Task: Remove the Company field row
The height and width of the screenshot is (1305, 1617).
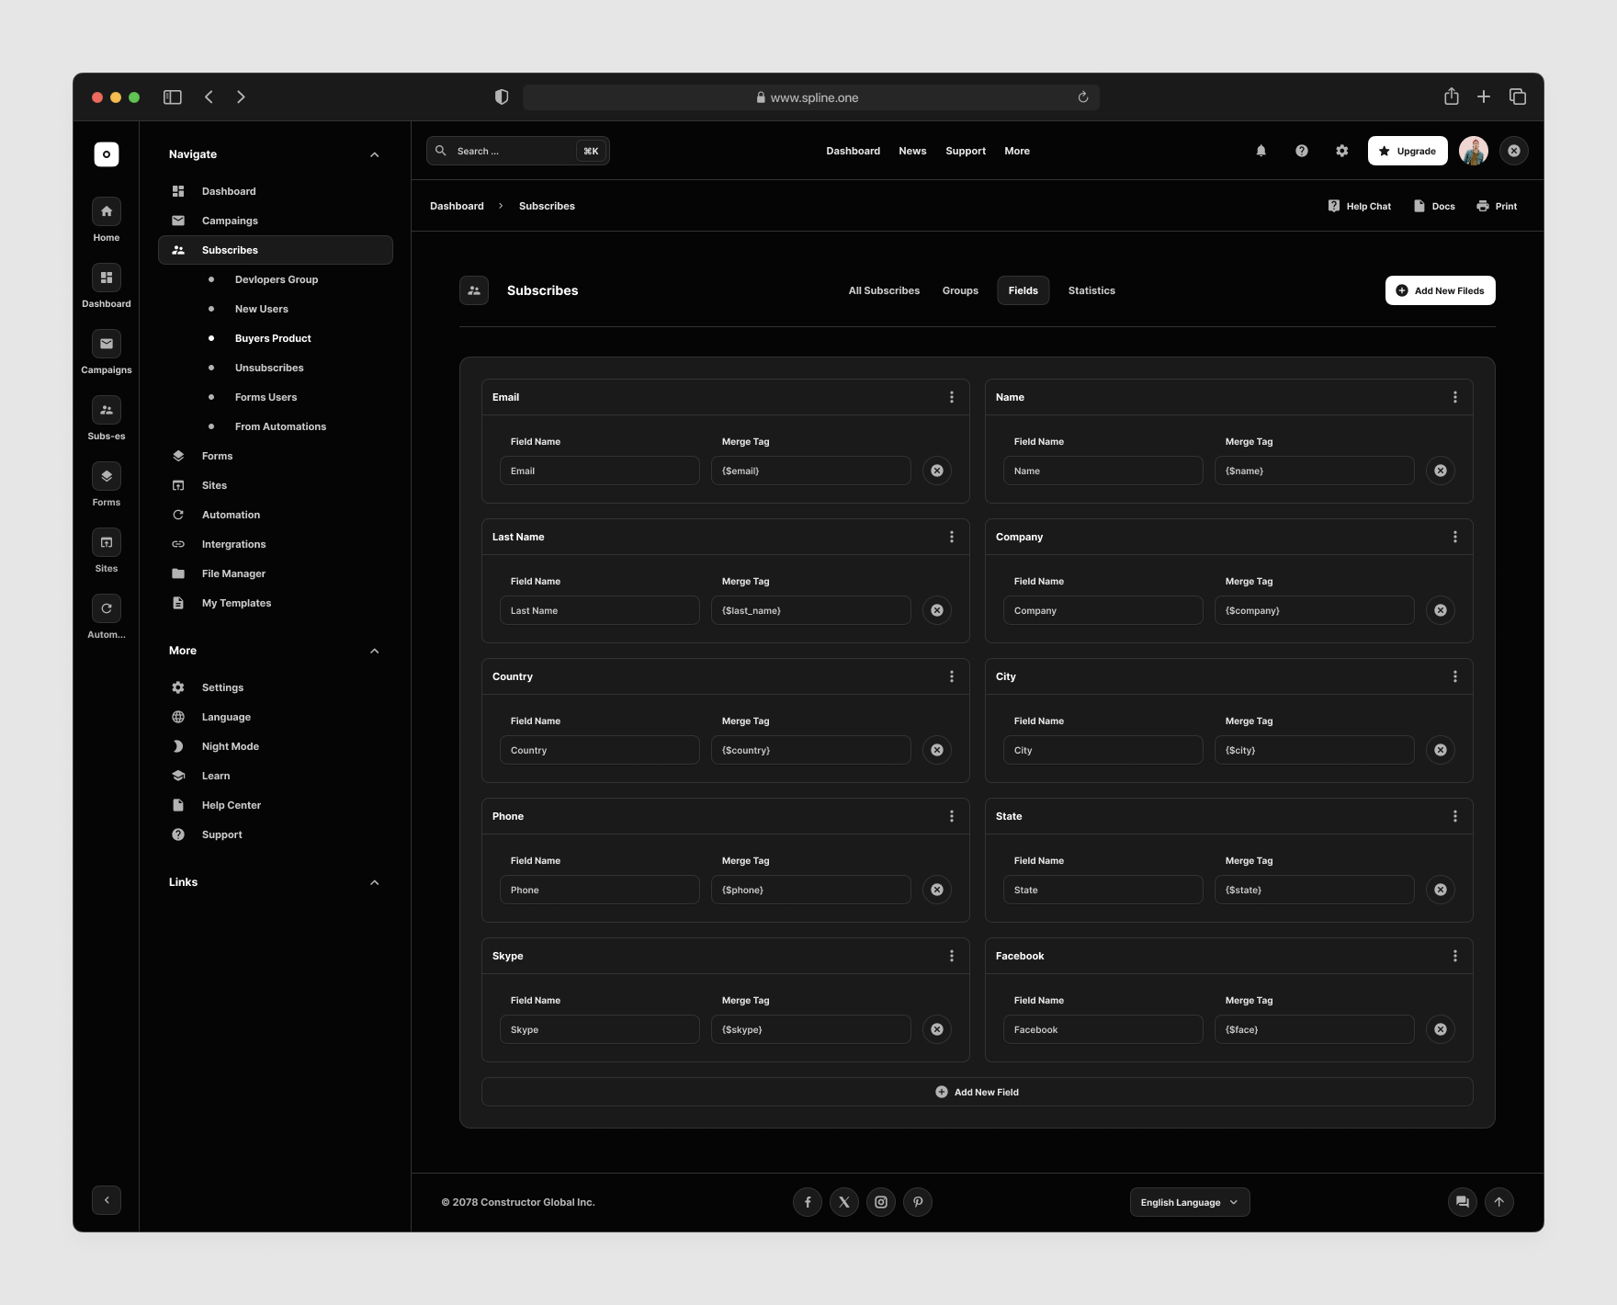Action: coord(1441,610)
